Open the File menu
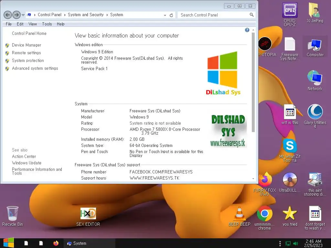The width and height of the screenshot is (331, 248). 9,24
